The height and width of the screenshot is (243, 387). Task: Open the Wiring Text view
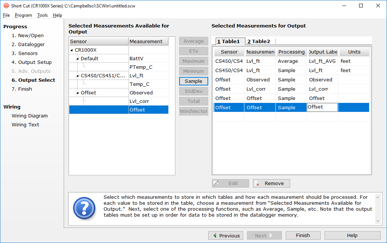(25, 124)
